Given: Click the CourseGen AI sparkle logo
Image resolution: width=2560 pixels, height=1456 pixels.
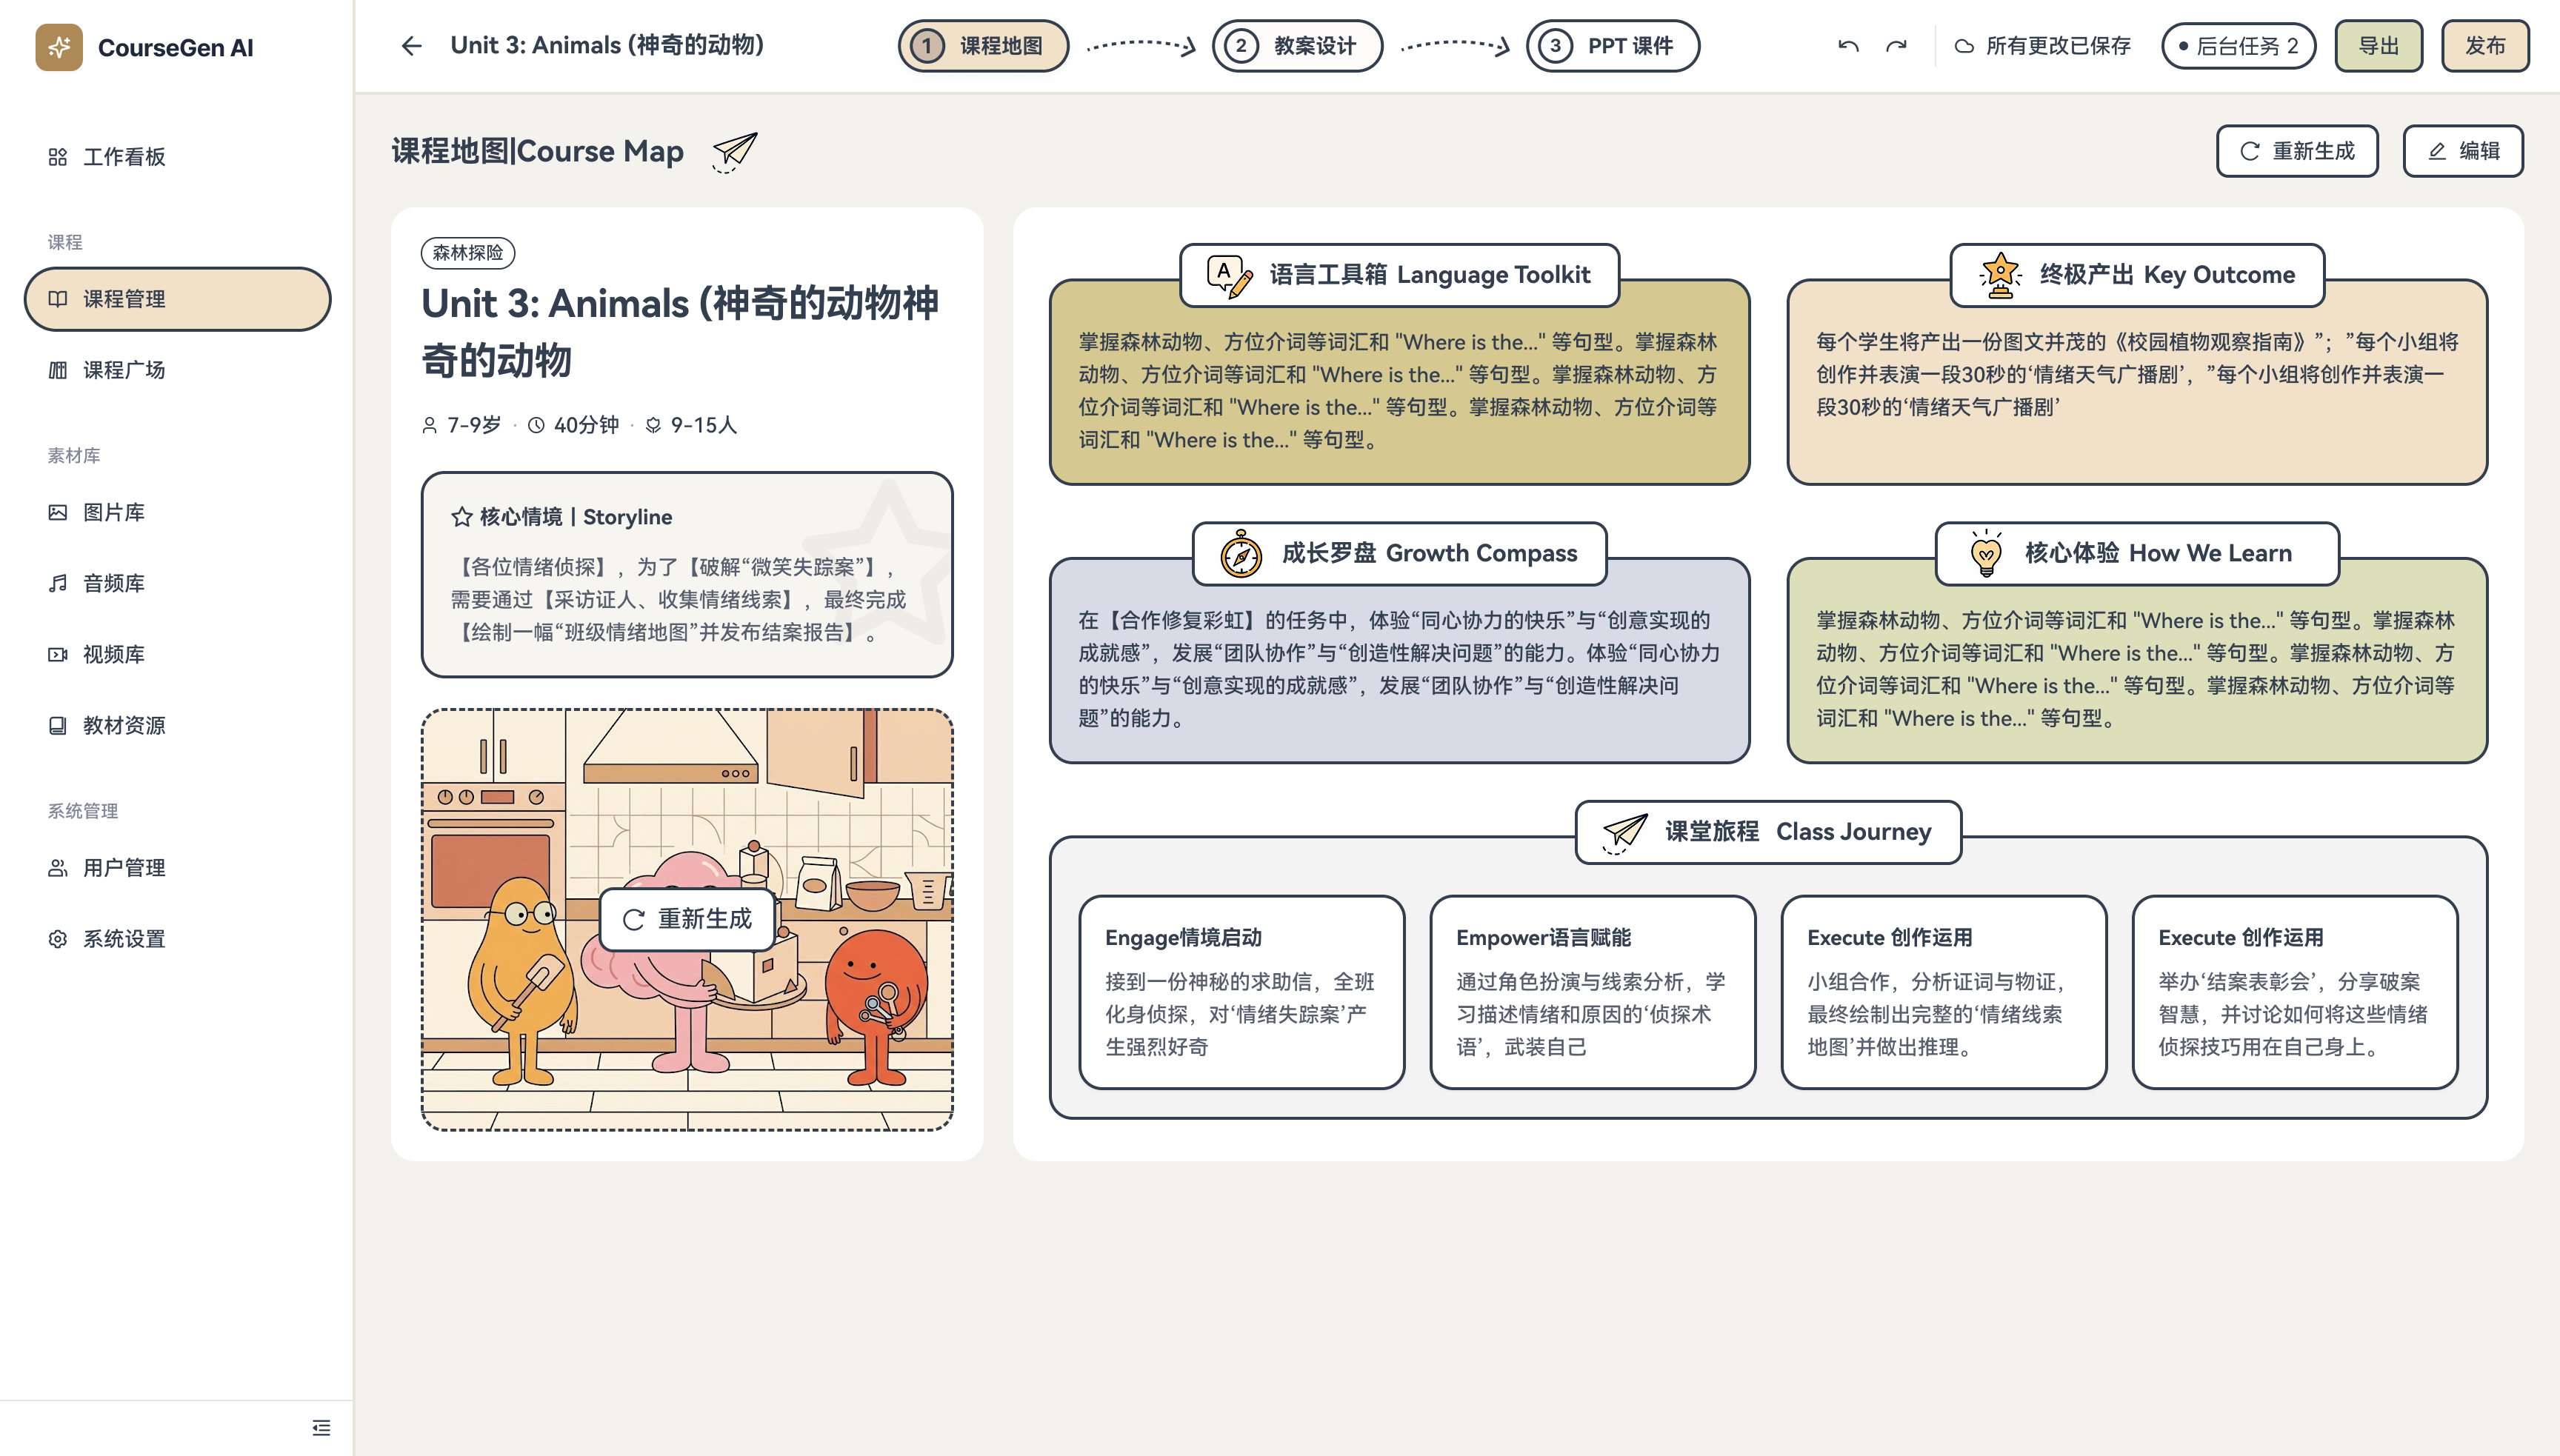Looking at the screenshot, I should point(59,47).
